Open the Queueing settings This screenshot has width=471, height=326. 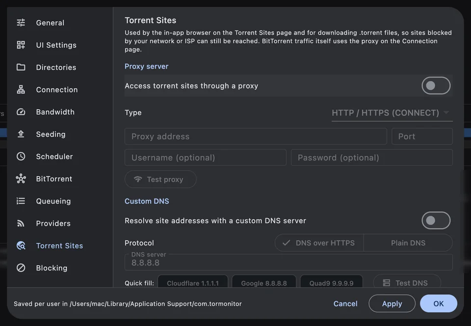point(60,201)
